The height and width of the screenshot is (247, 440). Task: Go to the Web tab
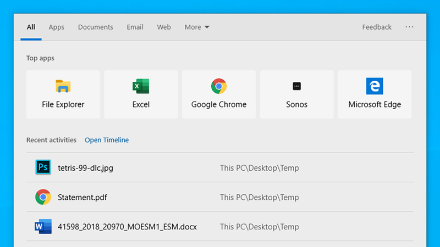164,27
